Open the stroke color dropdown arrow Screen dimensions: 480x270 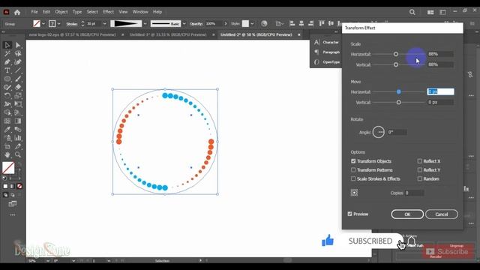coord(58,23)
